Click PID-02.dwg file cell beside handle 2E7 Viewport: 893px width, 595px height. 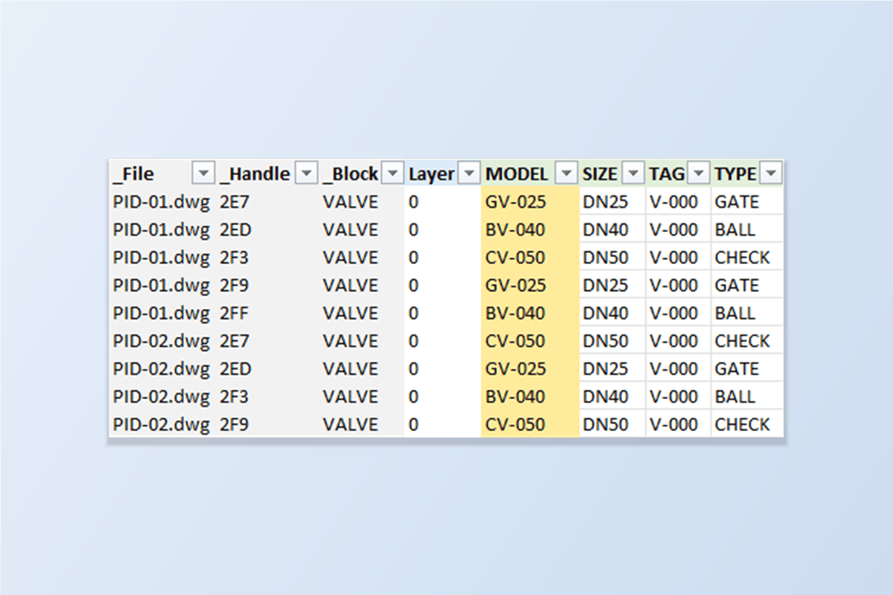(x=162, y=341)
